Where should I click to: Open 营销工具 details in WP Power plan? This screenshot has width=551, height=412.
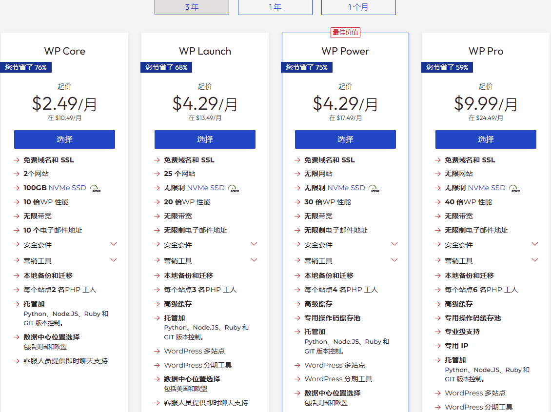(x=394, y=260)
